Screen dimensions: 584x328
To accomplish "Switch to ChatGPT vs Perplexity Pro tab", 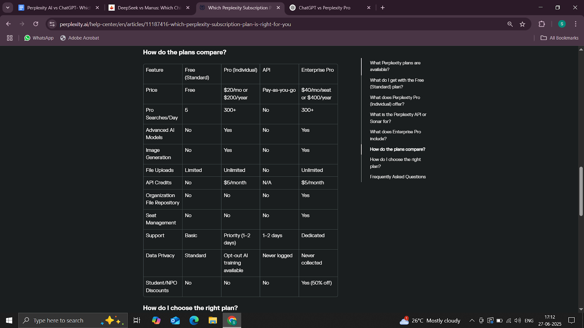I will coord(330,8).
